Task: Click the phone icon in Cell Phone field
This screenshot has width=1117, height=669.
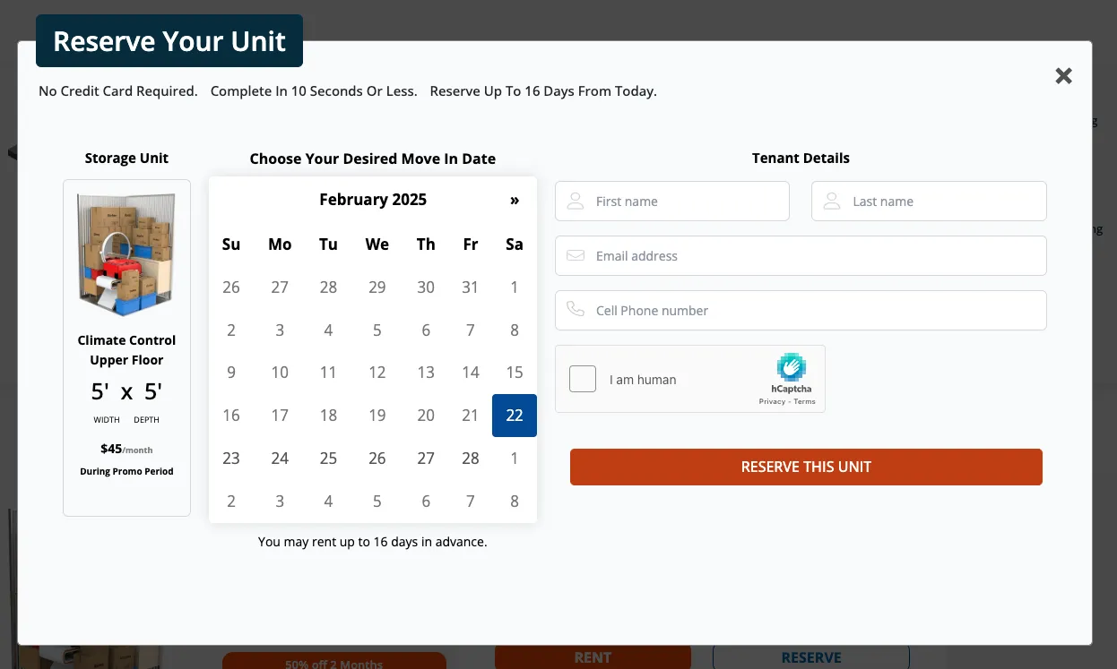Action: click(576, 310)
